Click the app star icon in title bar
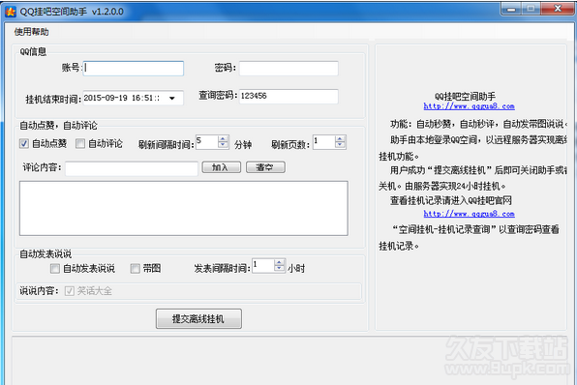 click(11, 12)
